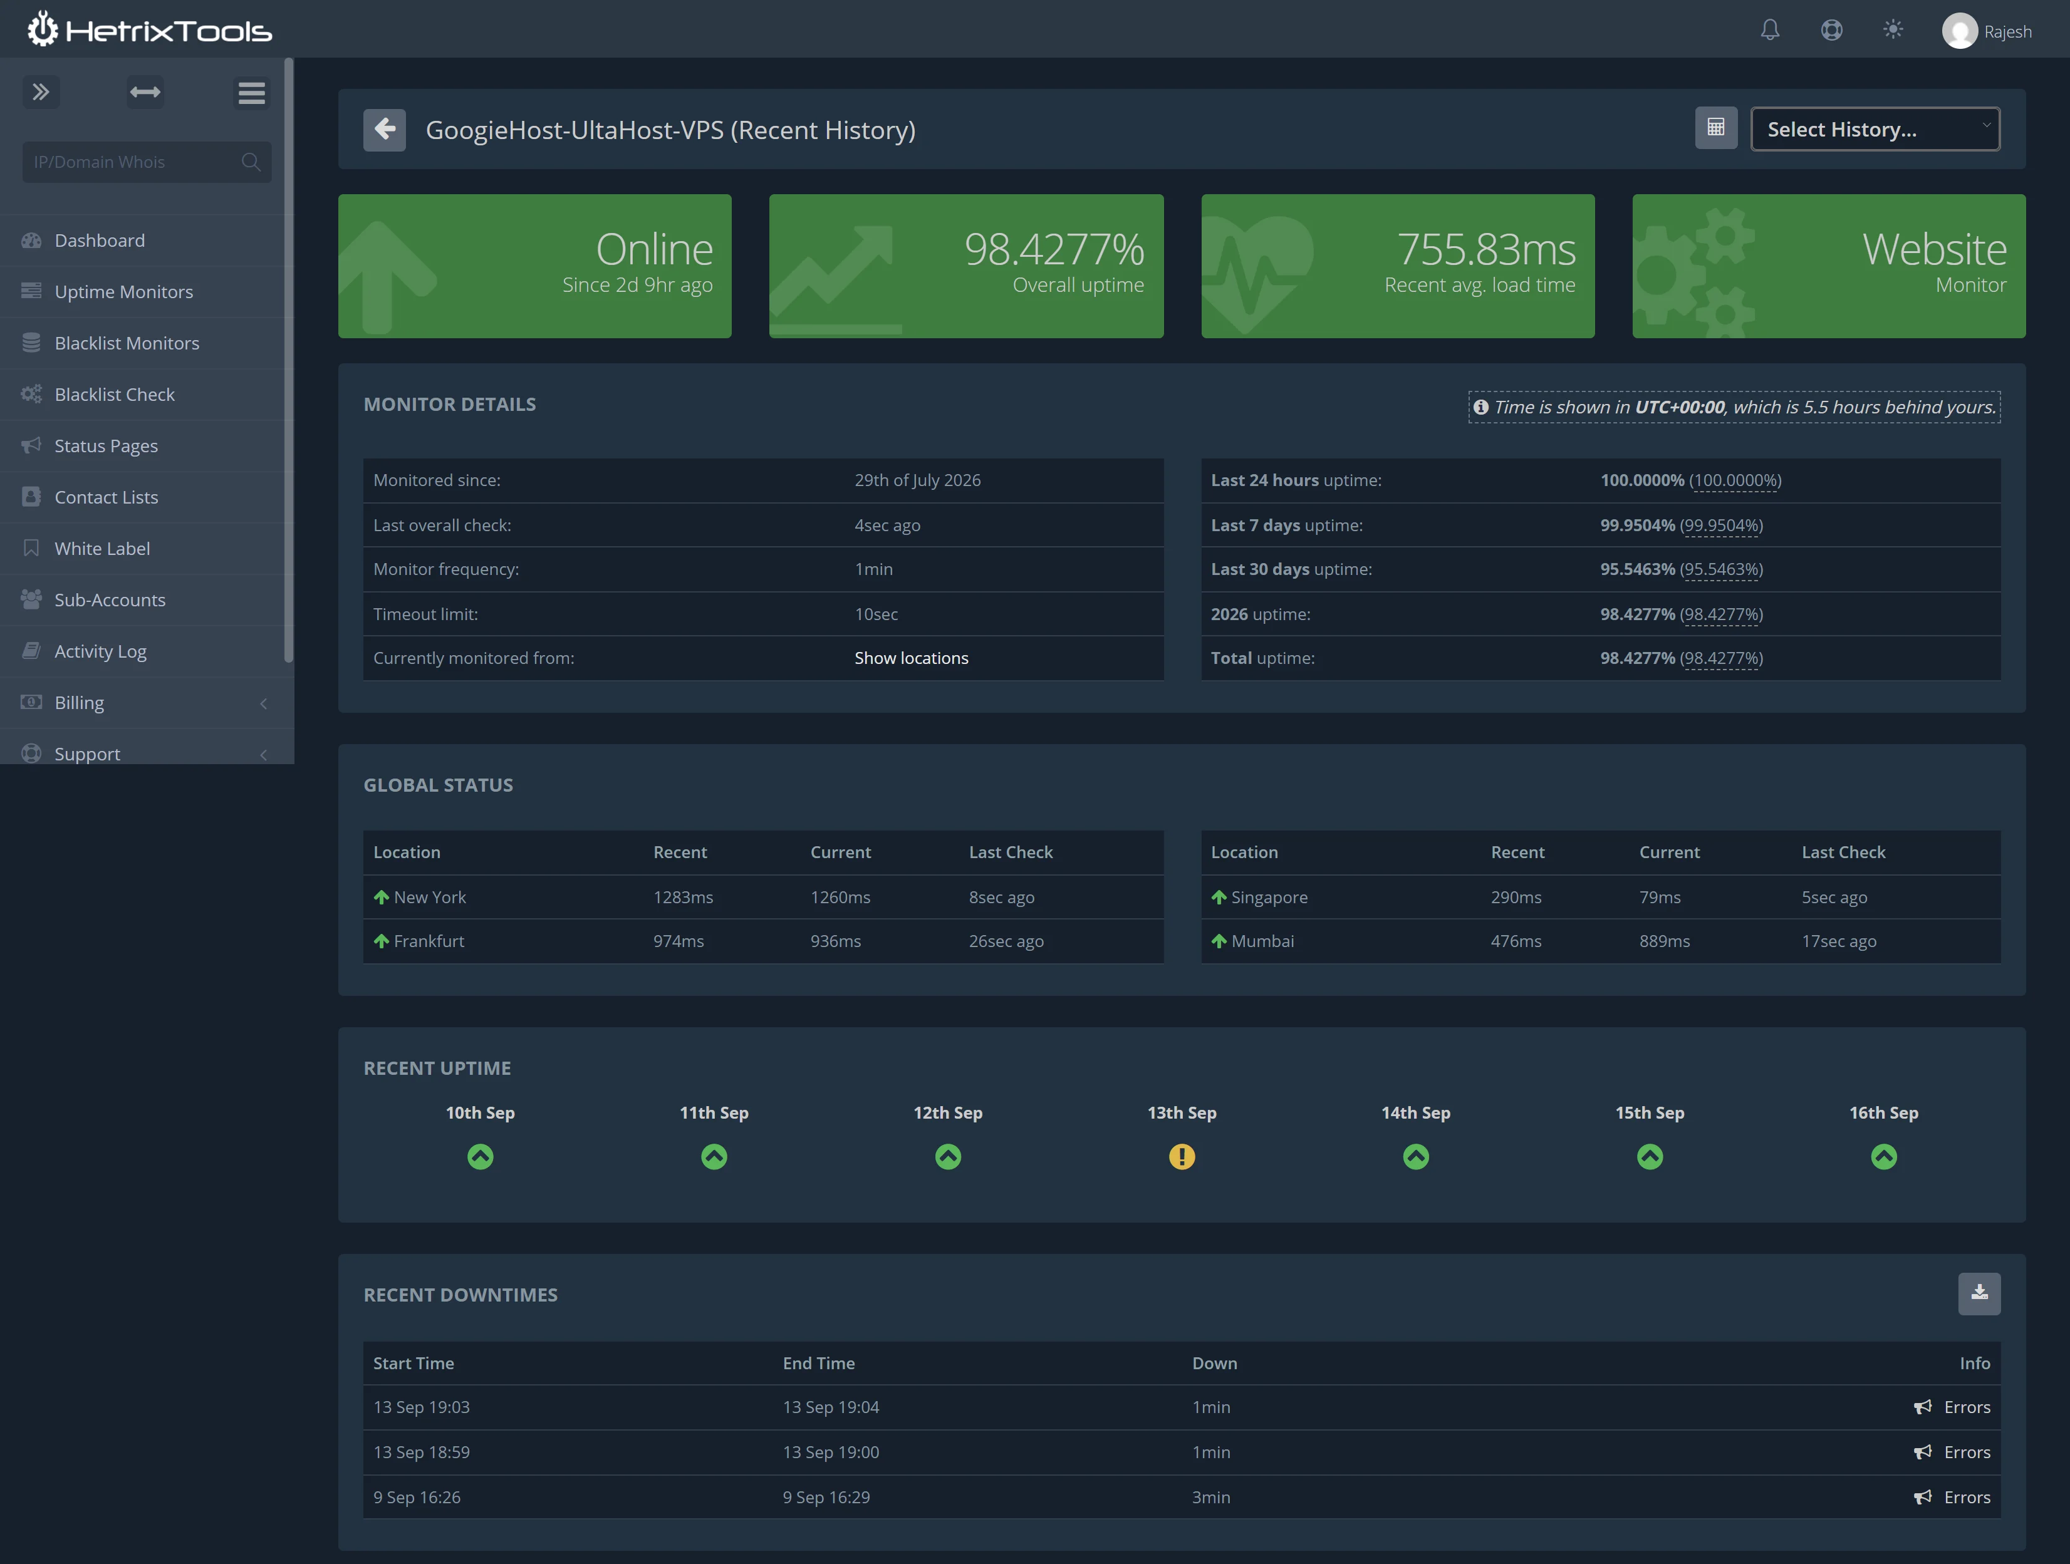Click the 12th Sep uptime status icon
2070x1564 pixels.
click(x=948, y=1157)
